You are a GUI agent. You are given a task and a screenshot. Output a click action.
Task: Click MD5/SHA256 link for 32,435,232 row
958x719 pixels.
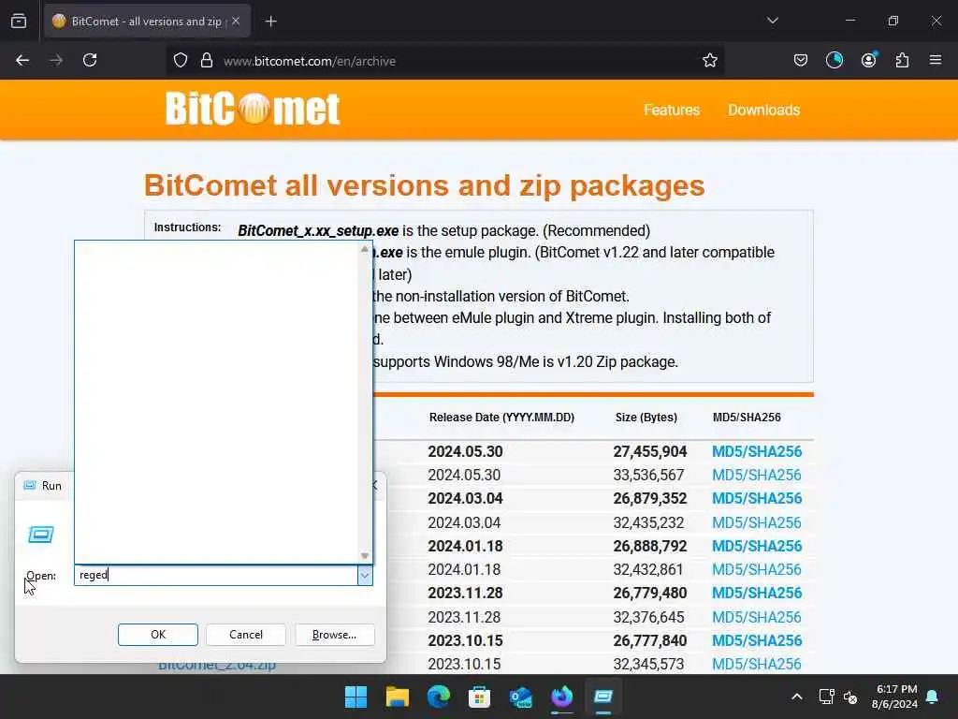[757, 522]
